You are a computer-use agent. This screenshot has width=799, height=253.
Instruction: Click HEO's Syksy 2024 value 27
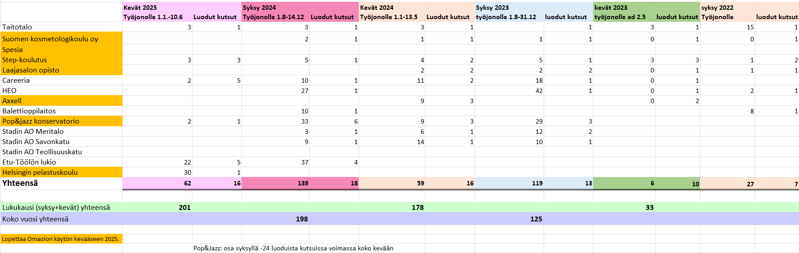275,90
